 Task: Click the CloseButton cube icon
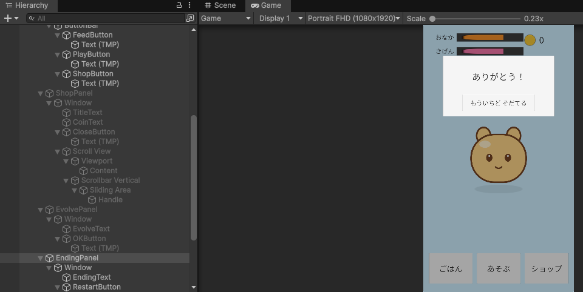click(x=66, y=132)
